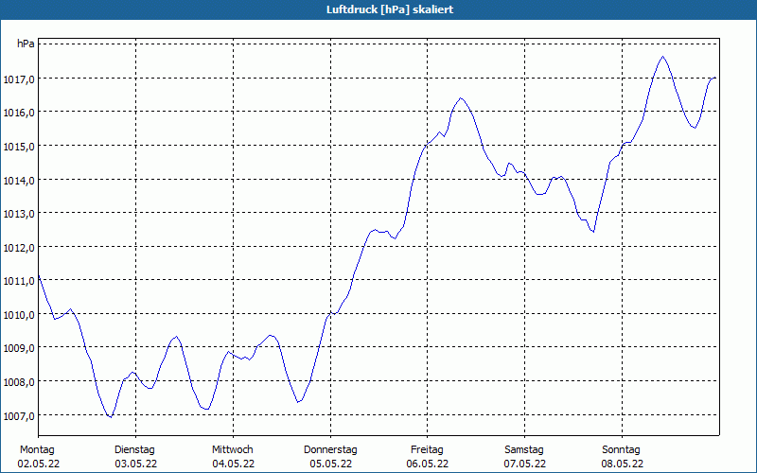Click the 1012,0 y-axis value
The height and width of the screenshot is (473, 757).
(x=19, y=247)
